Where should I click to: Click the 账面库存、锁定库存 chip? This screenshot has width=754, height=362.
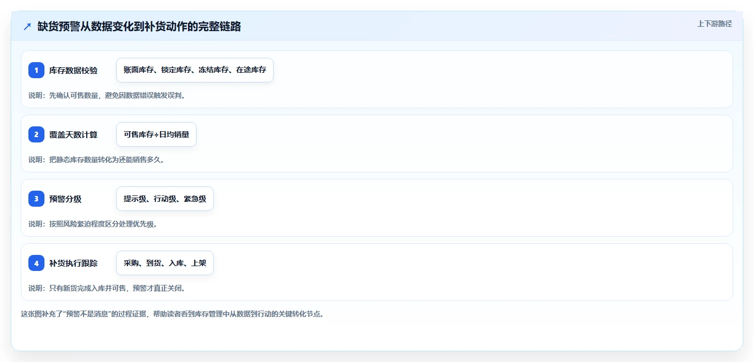[x=195, y=70]
